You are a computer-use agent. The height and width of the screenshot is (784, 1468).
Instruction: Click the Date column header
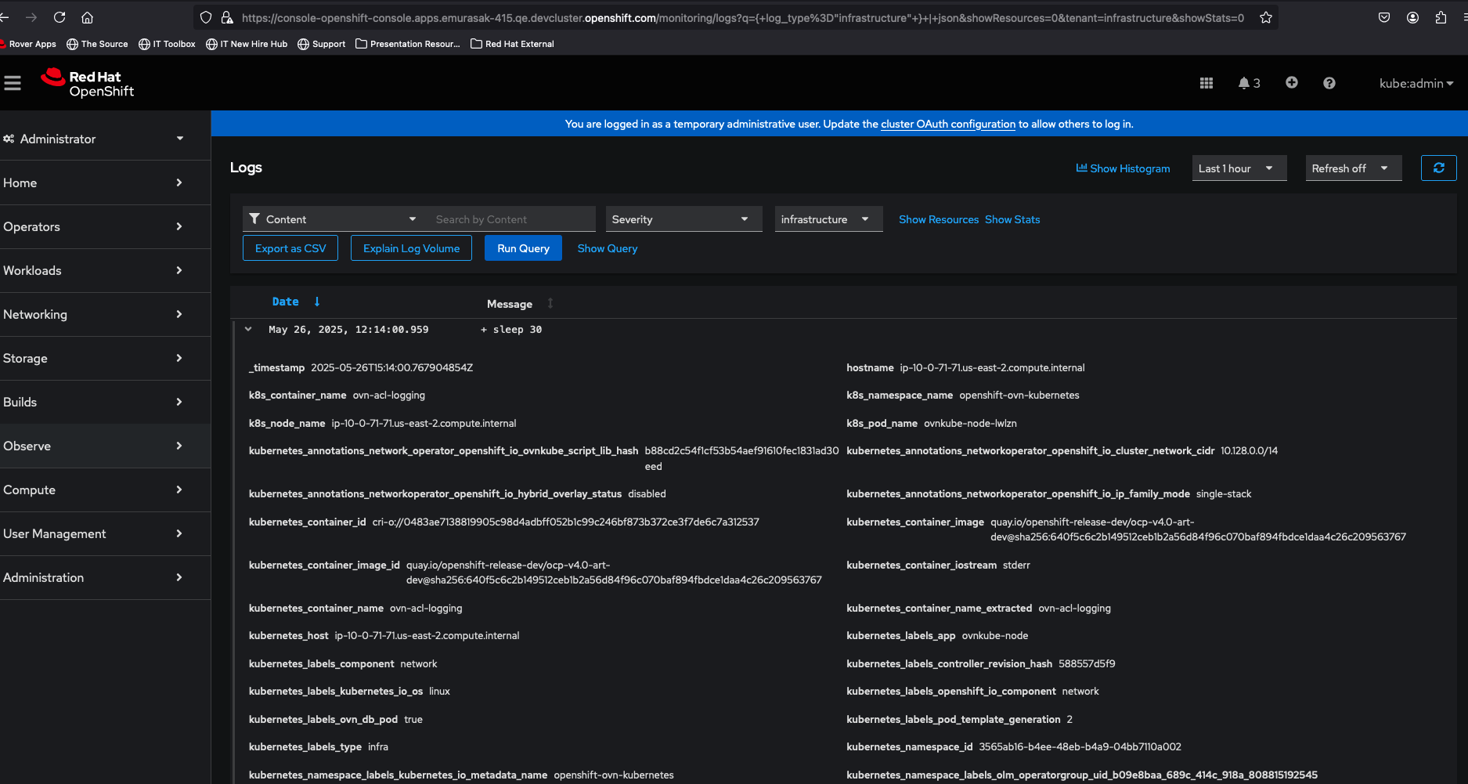pyautogui.click(x=285, y=302)
